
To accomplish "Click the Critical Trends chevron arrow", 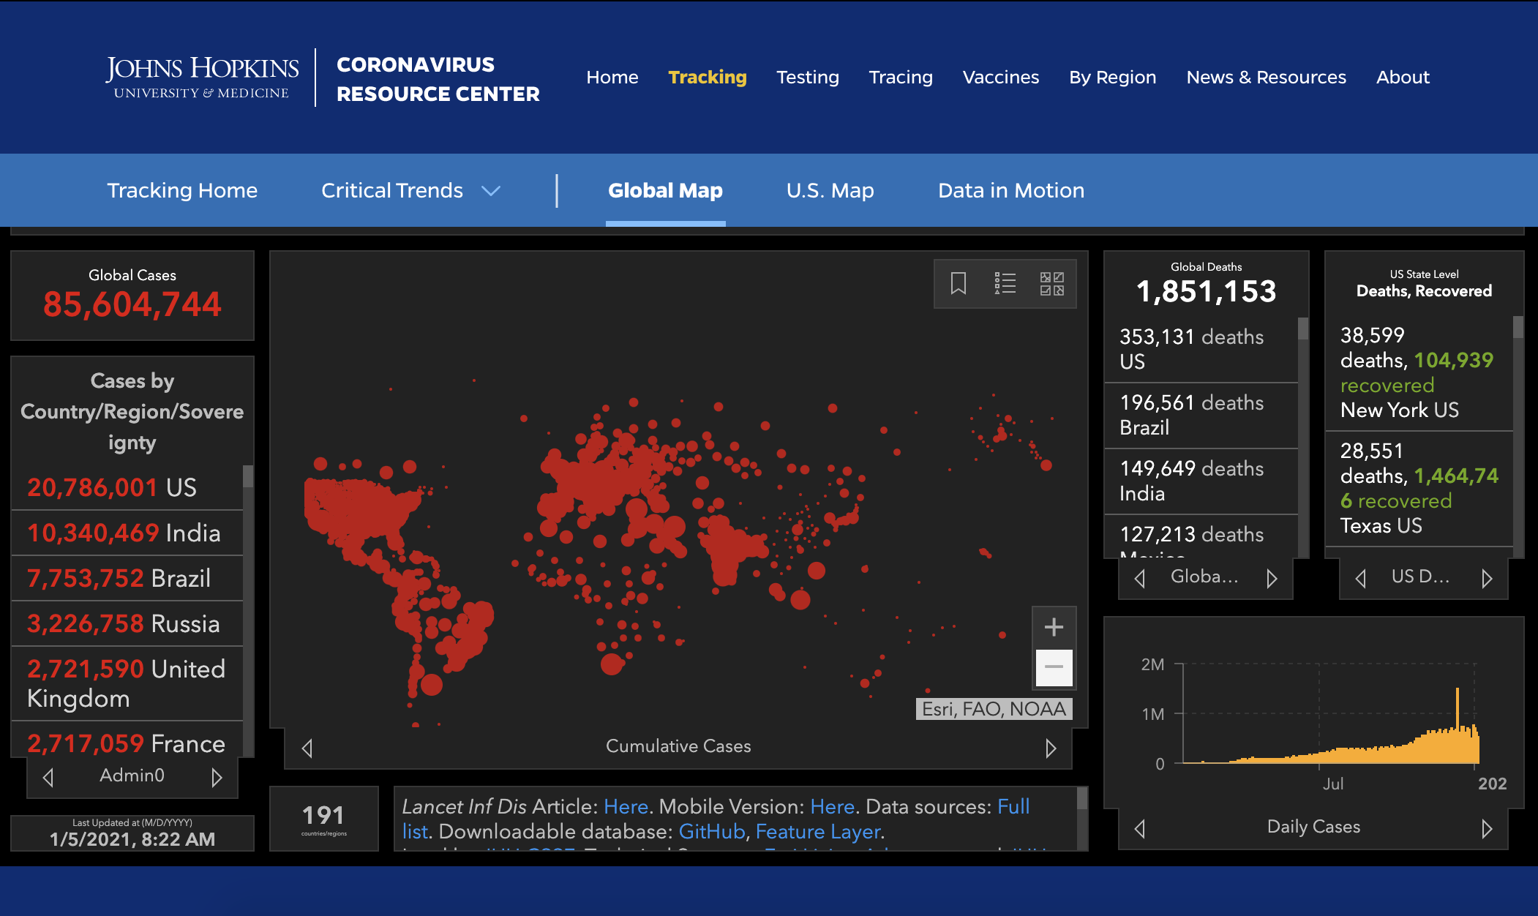I will pyautogui.click(x=491, y=191).
